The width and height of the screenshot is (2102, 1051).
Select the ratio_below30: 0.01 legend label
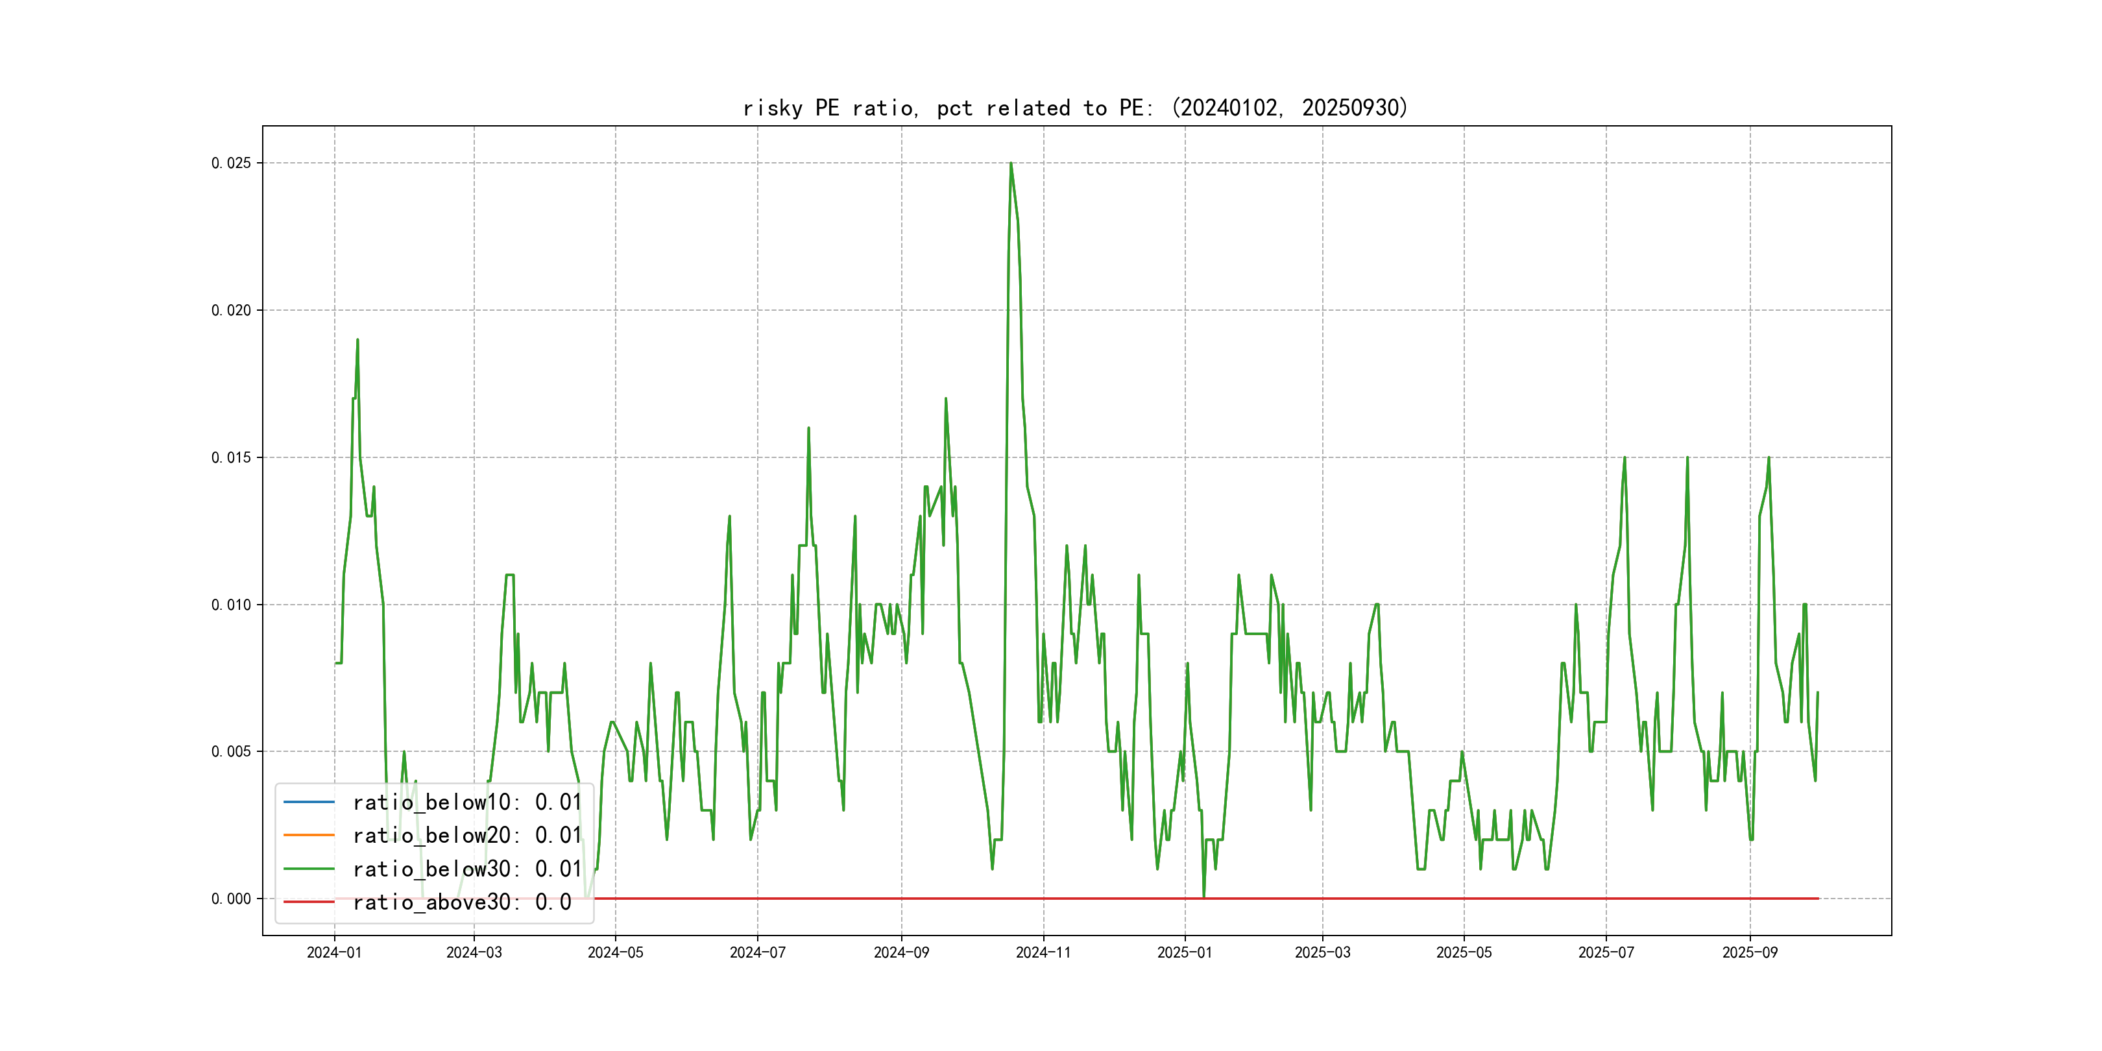coord(466,869)
